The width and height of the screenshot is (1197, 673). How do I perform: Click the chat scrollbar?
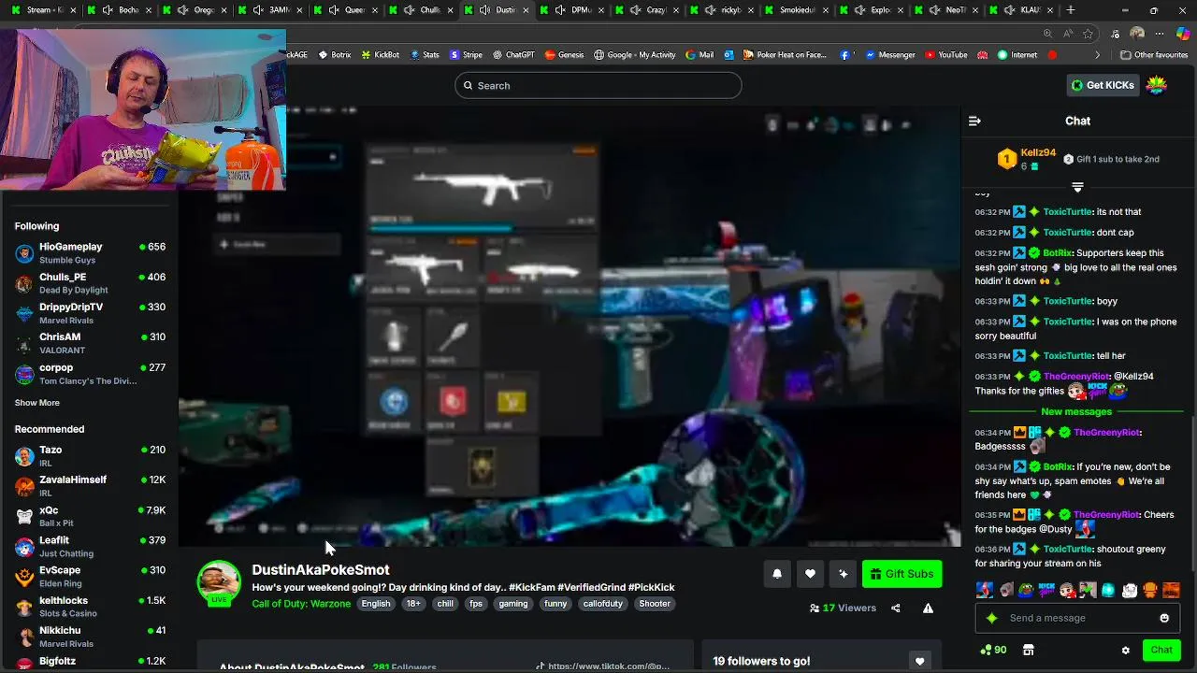pos(1193,495)
